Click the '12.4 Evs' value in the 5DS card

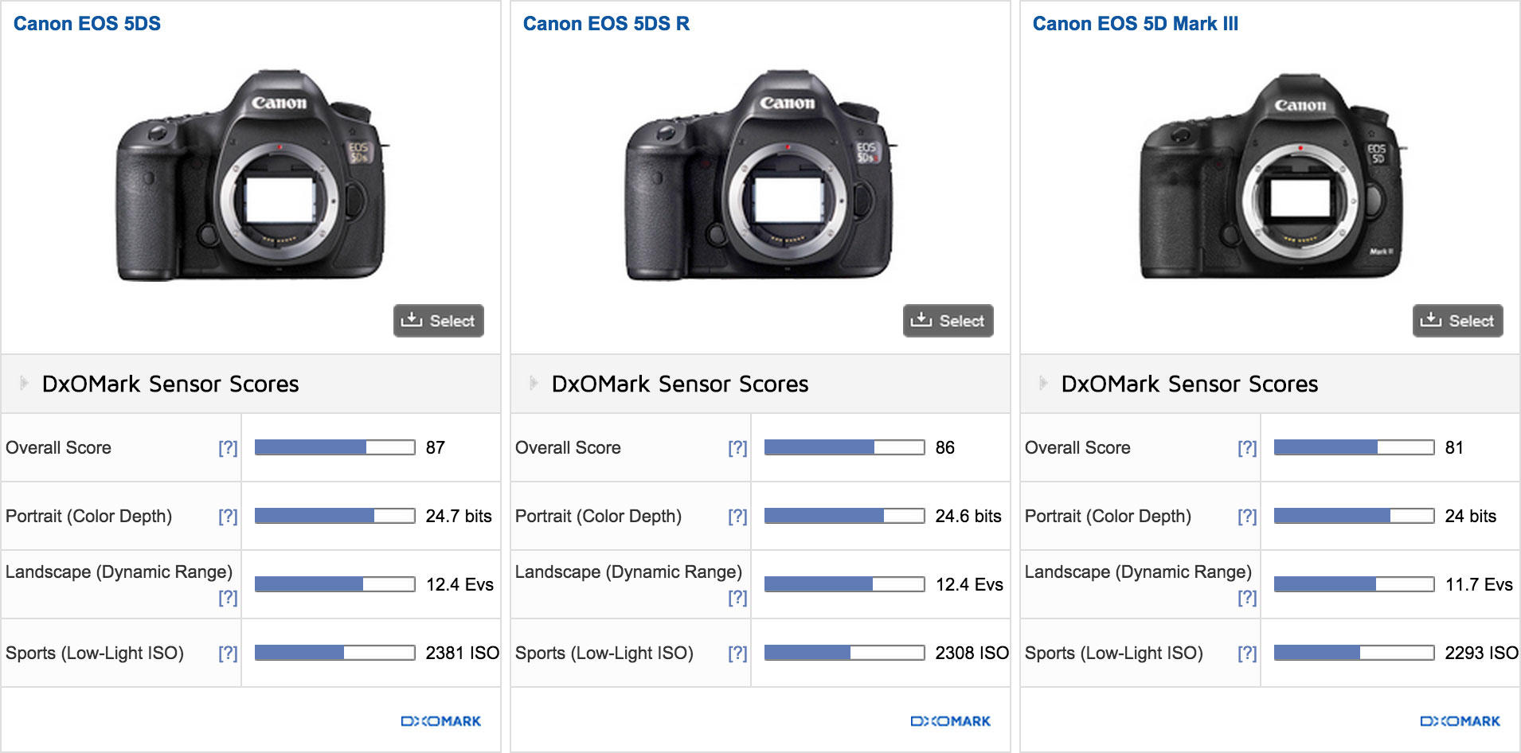point(459,584)
